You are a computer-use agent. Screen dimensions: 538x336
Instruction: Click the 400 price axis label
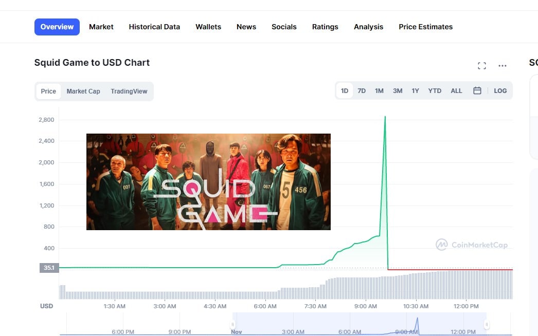click(49, 248)
